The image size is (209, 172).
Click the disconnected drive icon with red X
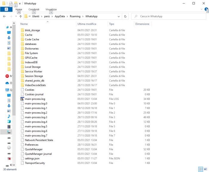(9, 158)
